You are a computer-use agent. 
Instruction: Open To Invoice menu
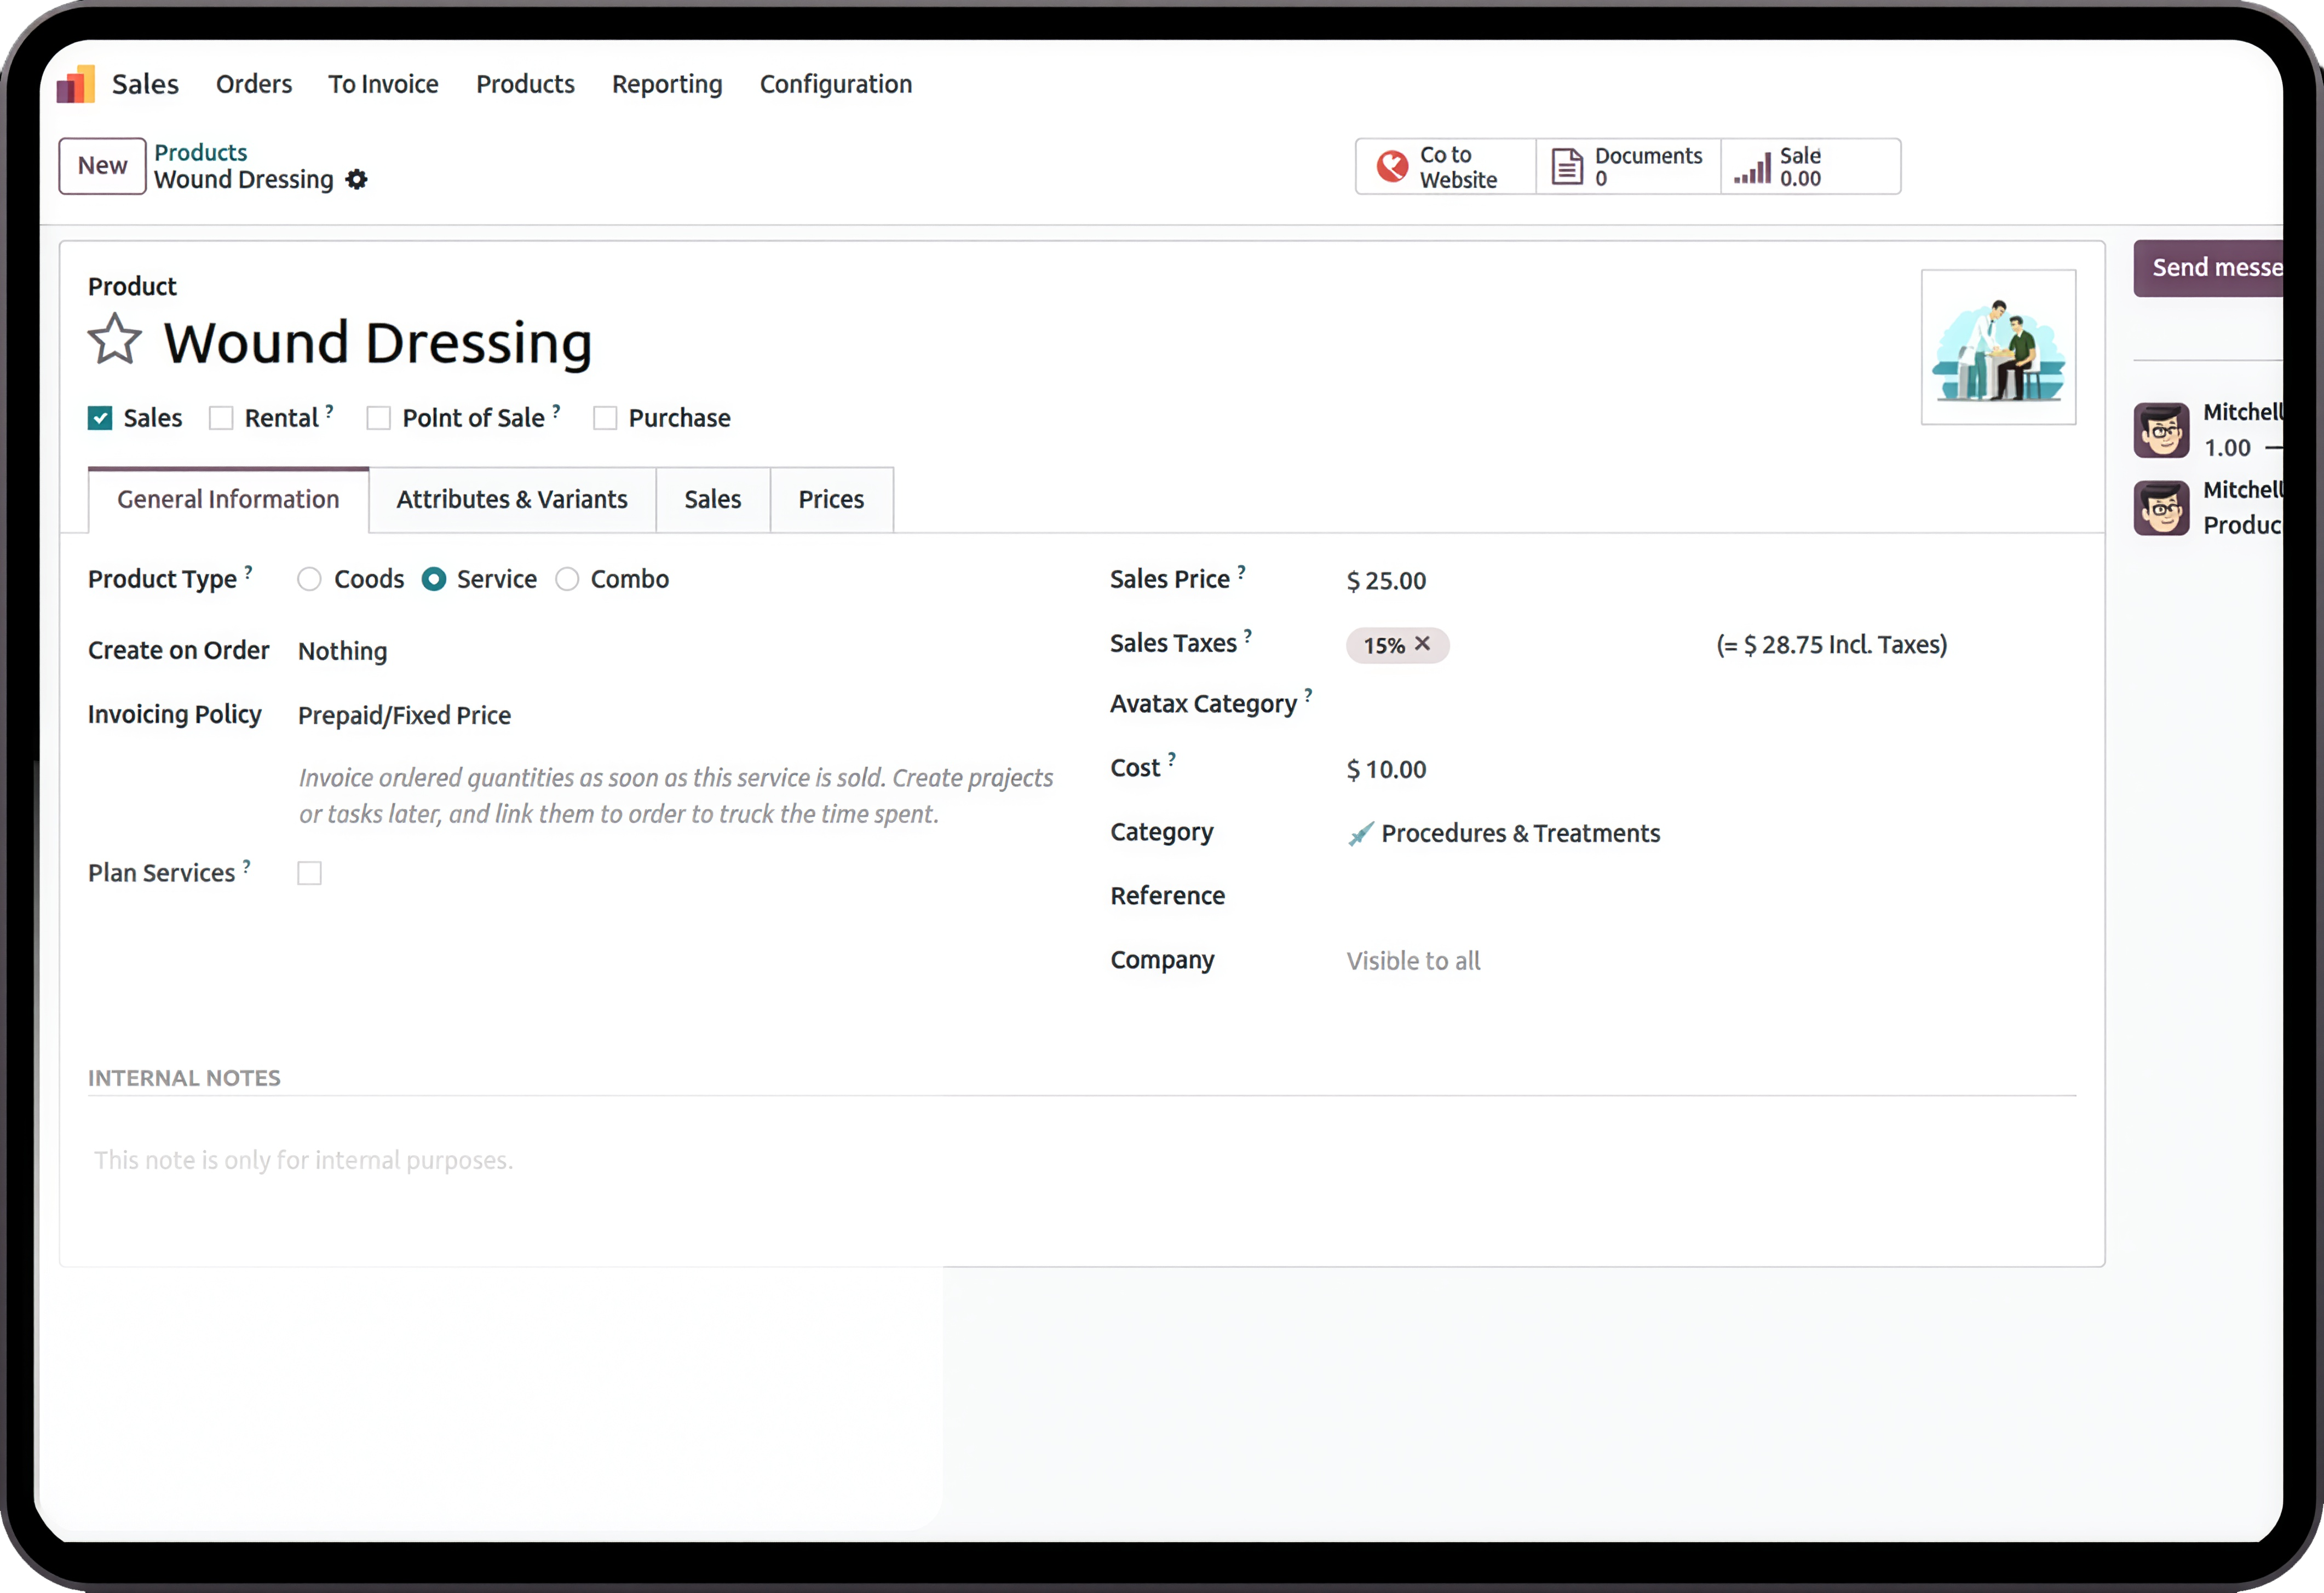pyautogui.click(x=384, y=84)
